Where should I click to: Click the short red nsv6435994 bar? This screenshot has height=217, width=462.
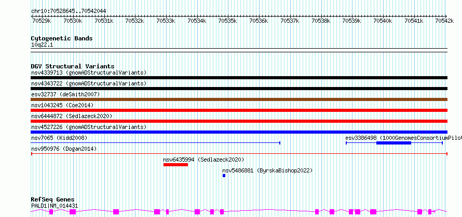point(175,165)
